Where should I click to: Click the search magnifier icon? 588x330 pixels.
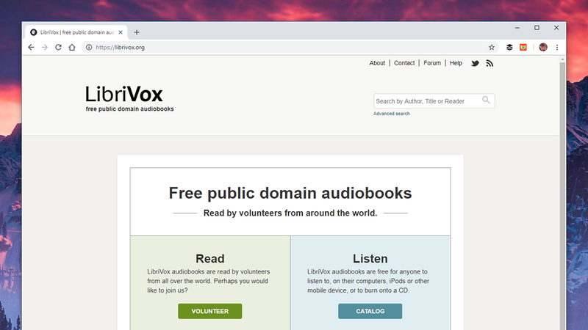[x=486, y=100]
